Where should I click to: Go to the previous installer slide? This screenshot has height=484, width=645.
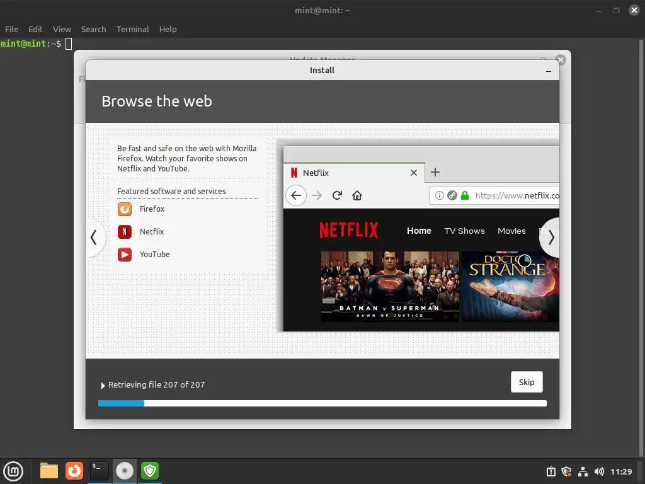[x=94, y=238]
